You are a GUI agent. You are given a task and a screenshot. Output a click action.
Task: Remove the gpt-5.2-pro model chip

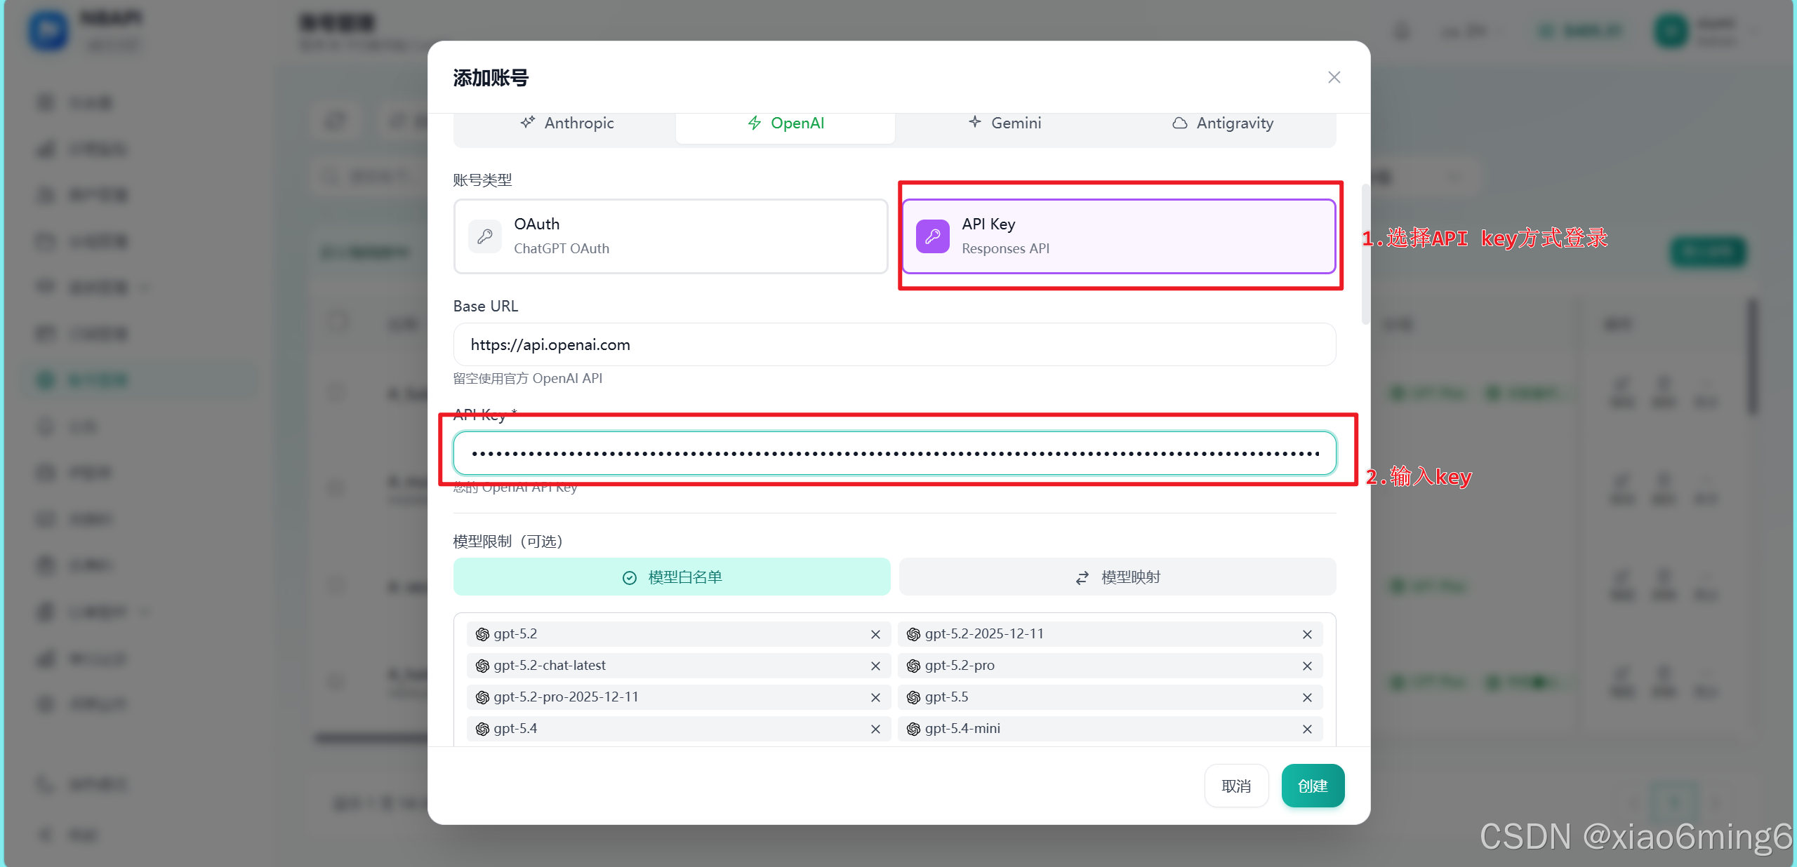click(x=1307, y=666)
